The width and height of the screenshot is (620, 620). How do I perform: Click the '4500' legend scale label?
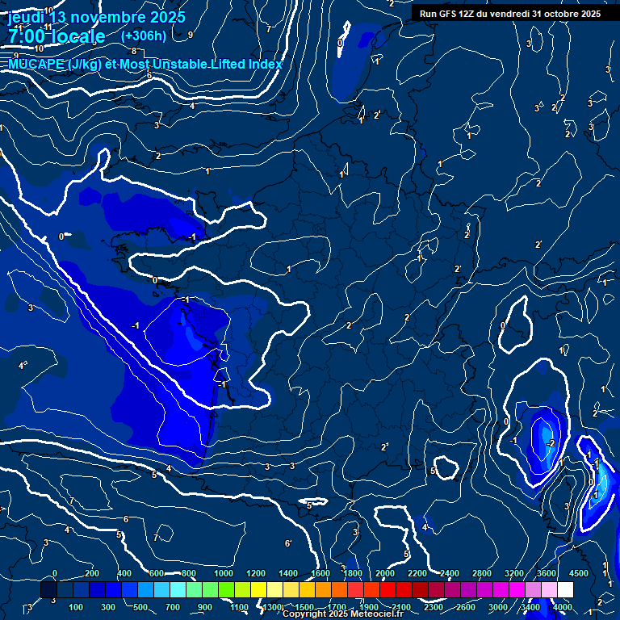point(579,573)
